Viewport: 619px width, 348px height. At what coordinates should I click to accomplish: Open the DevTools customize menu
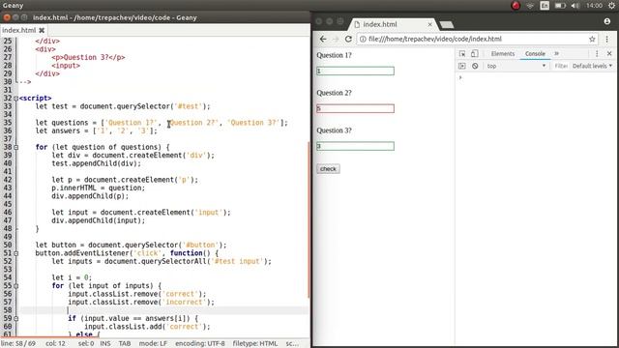click(597, 54)
